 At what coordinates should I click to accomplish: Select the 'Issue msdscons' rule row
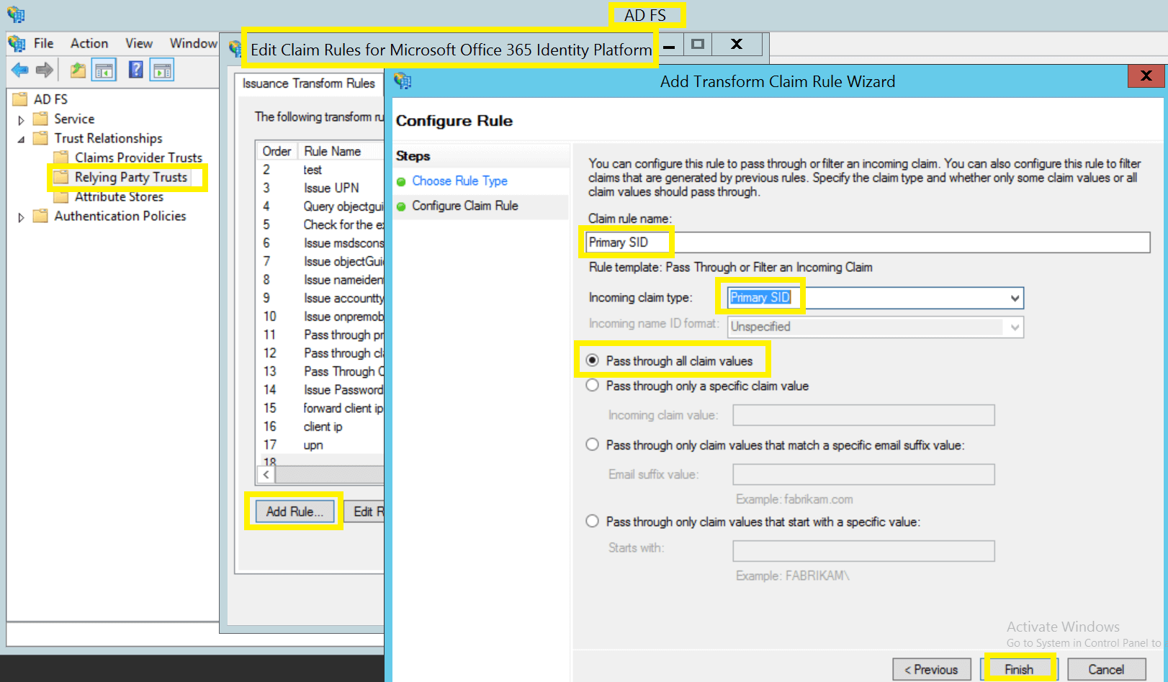pos(321,243)
